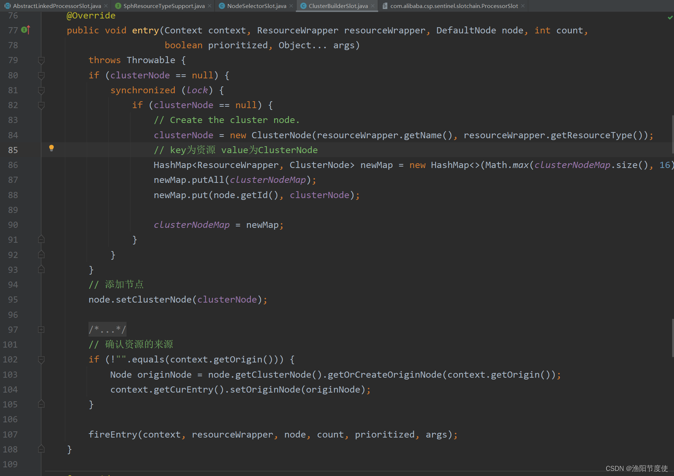
Task: Click getOrCreateOriginNode on line 103
Action: pos(385,374)
